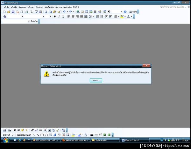Toggle numbered list

click(97, 17)
